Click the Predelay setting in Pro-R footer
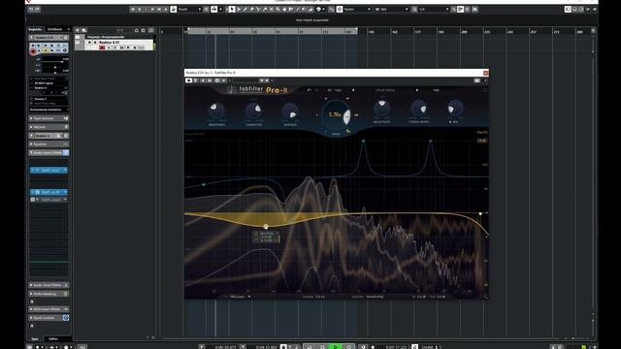The width and height of the screenshot is (621, 349). [x=314, y=297]
